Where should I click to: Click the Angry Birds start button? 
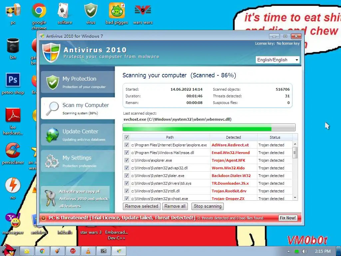(9, 250)
